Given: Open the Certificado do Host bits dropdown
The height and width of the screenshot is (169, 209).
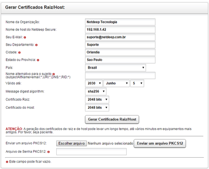Looking at the screenshot, I should tap(97, 108).
